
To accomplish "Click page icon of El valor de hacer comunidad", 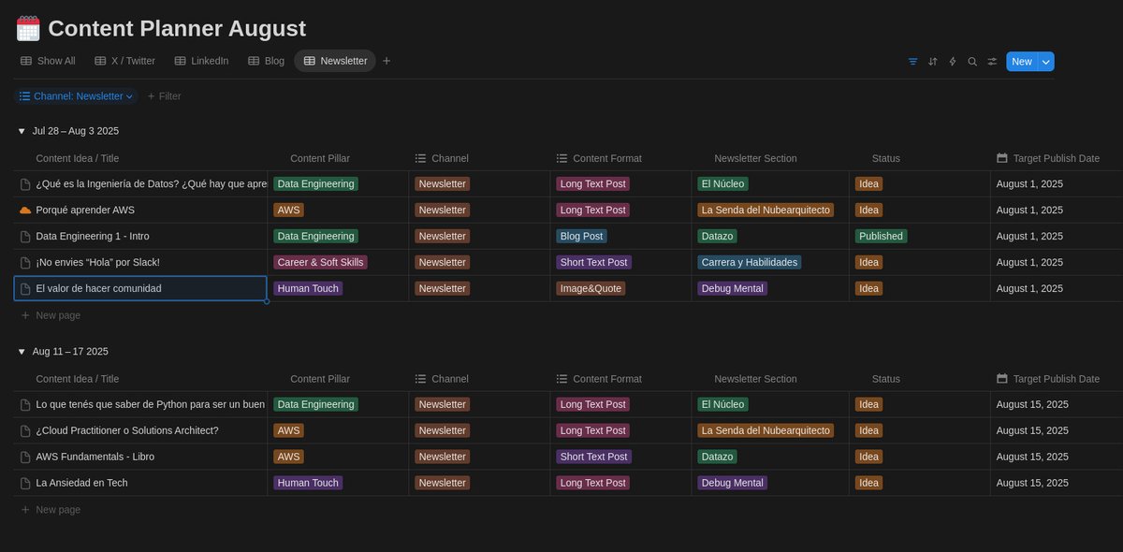I will (25, 289).
